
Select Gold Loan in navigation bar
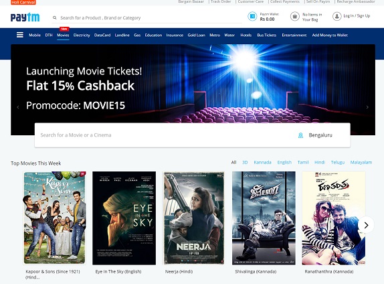coord(197,35)
